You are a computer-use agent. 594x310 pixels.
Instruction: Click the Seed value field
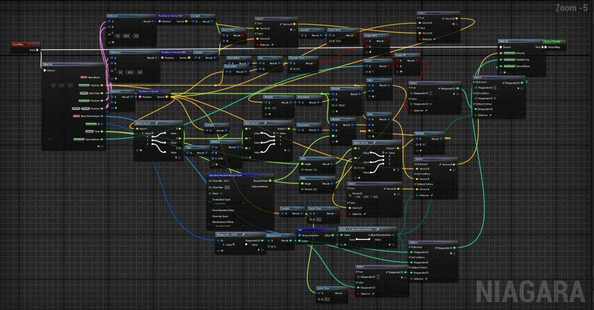pos(221,193)
